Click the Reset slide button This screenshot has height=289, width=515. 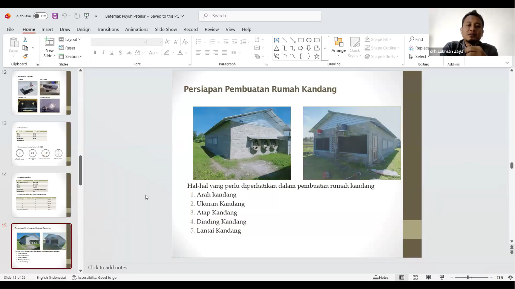tap(67, 48)
